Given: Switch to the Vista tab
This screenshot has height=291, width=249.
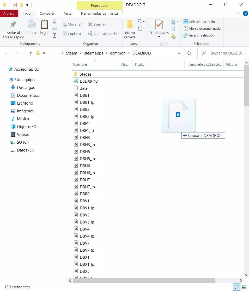Looking at the screenshot, I should point(68,13).
